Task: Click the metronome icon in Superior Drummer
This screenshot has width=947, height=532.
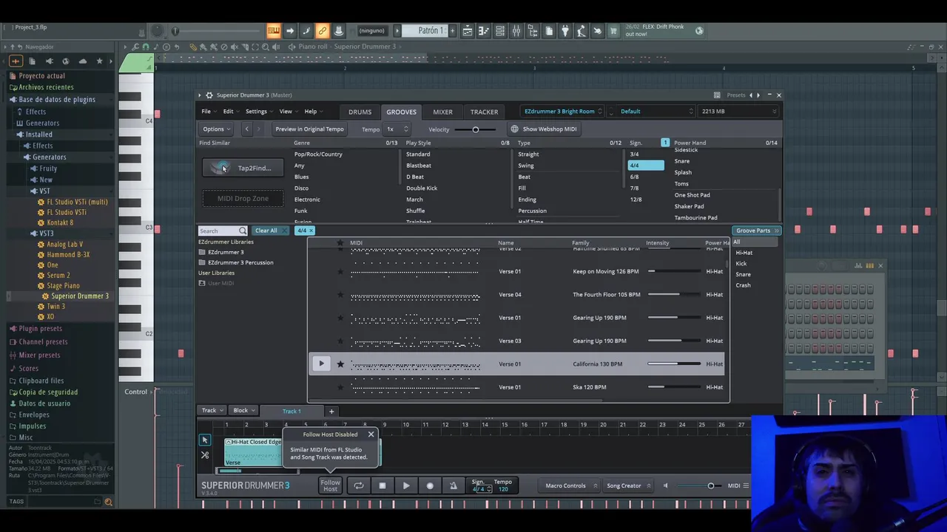Action: click(x=454, y=485)
